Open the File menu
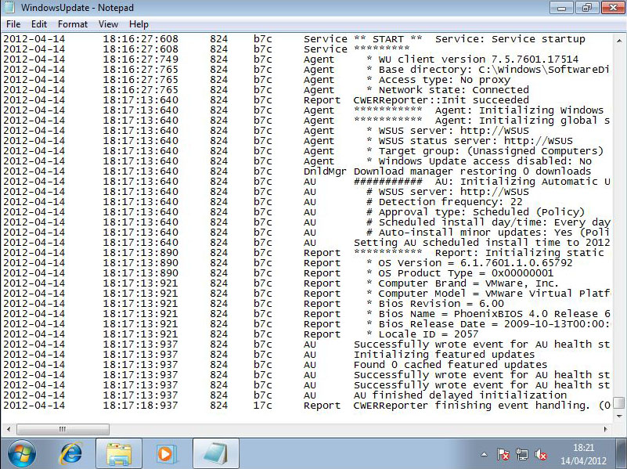This screenshot has height=469, width=627. coord(13,24)
